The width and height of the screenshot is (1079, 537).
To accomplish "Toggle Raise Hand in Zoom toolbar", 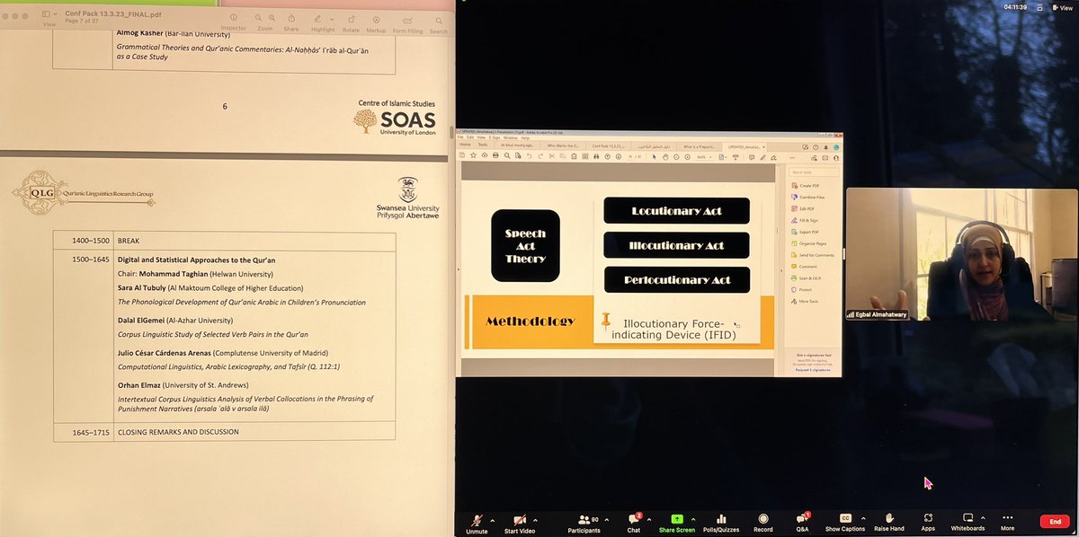I will 888,522.
